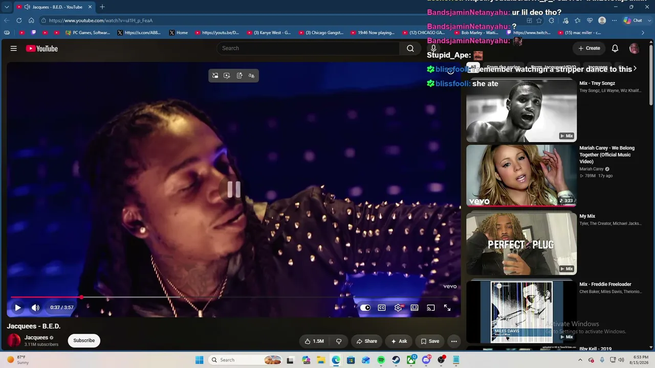Show hidden system tray icons

580,360
